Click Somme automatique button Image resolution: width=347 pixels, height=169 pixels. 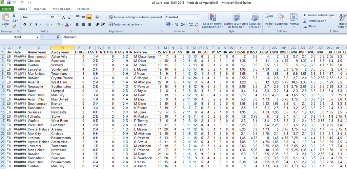click(x=320, y=15)
